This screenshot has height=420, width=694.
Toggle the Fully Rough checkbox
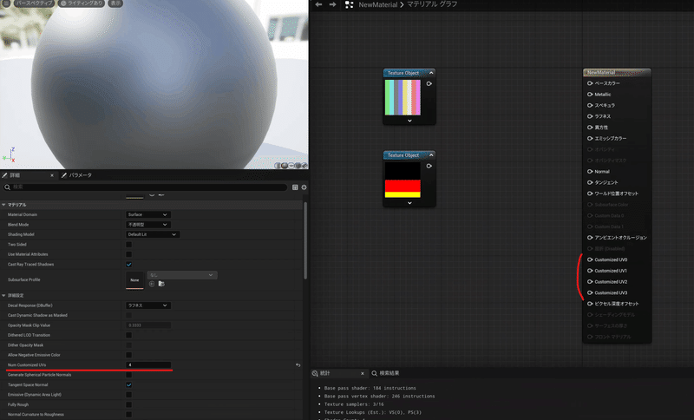pyautogui.click(x=128, y=404)
